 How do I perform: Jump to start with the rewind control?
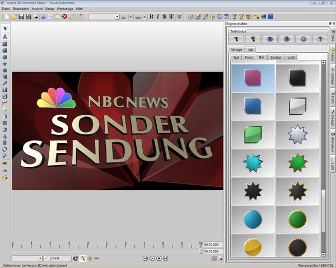[145, 258]
